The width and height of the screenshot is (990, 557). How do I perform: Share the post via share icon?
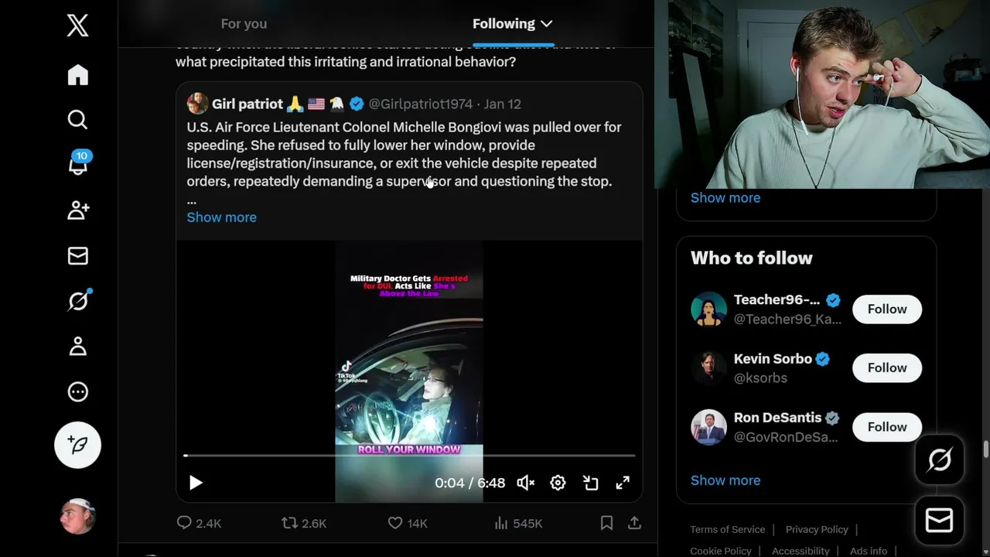click(634, 523)
